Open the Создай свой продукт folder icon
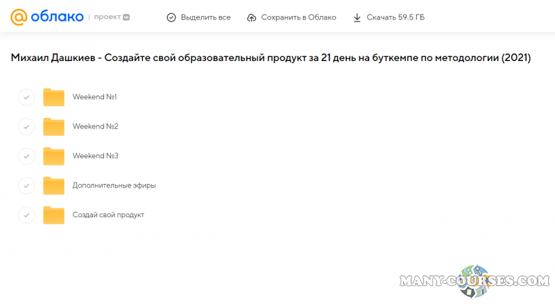Screen dimensions: 555x304 tap(53, 215)
